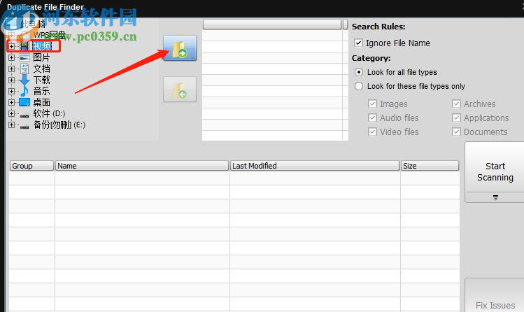Sort results by Name column
The image size is (524, 312).
point(142,166)
